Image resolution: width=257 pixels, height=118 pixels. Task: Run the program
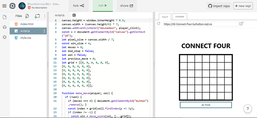click(x=103, y=6)
